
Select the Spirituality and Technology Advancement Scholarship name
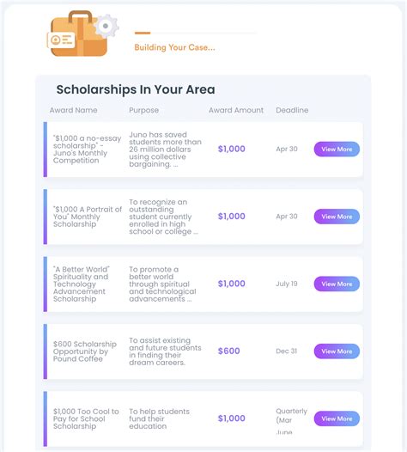tap(82, 284)
